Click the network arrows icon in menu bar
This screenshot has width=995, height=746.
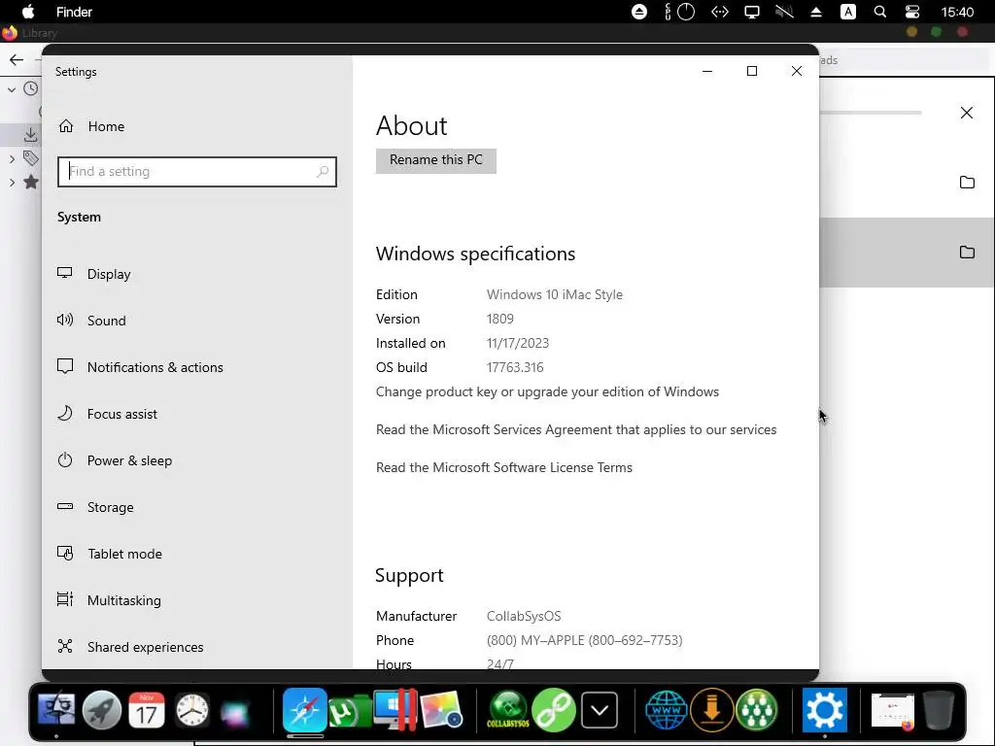tap(720, 12)
